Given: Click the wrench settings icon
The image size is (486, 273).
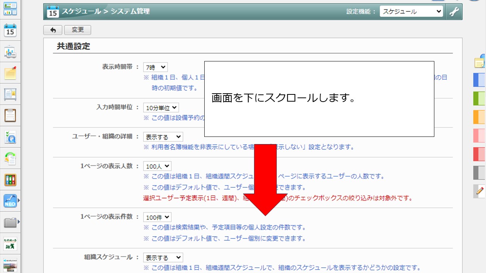Looking at the screenshot, I should pos(454,12).
